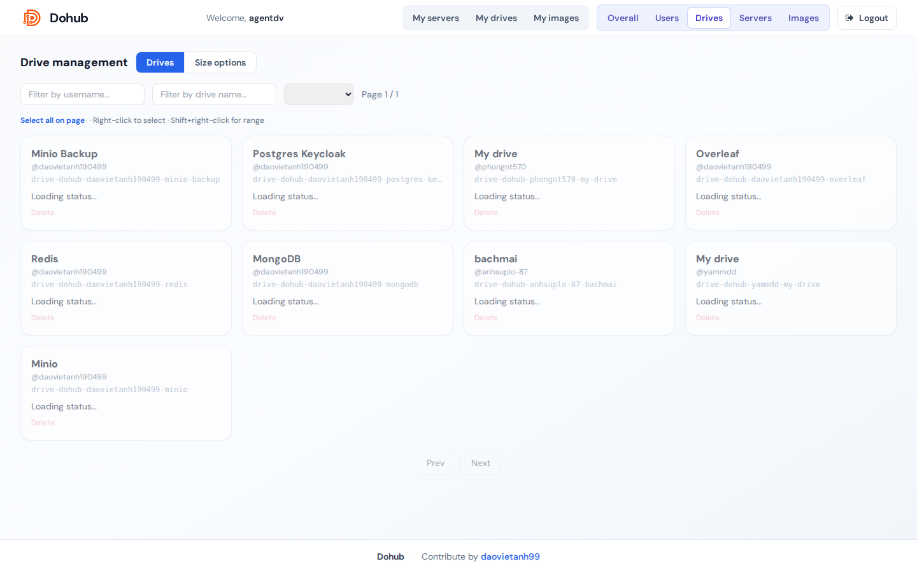The height and width of the screenshot is (573, 917).
Task: Switch to Users admin tab
Action: pos(667,18)
